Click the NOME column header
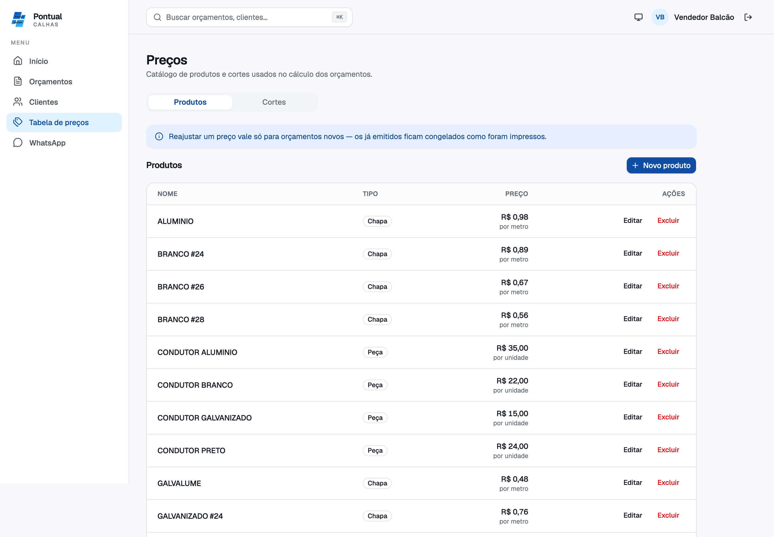The width and height of the screenshot is (774, 537). point(167,194)
